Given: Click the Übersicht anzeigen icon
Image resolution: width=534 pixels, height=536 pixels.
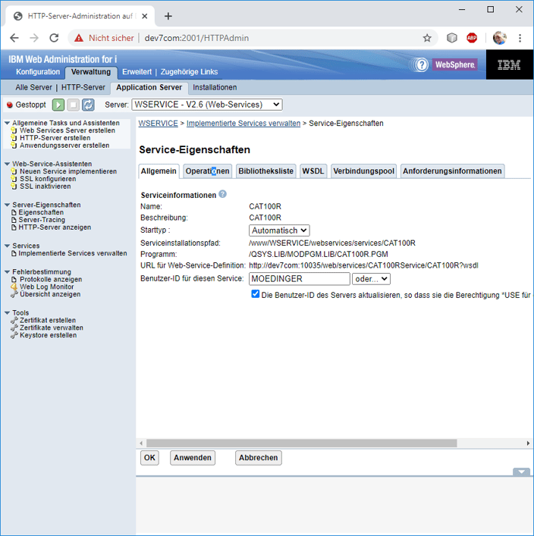Looking at the screenshot, I should (x=14, y=294).
